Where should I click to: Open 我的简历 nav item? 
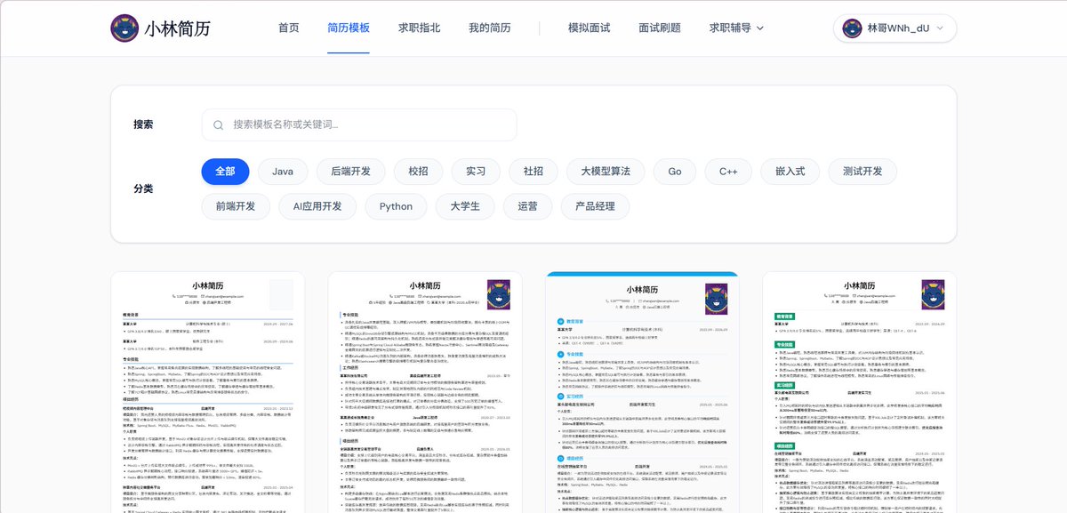pyautogui.click(x=490, y=28)
